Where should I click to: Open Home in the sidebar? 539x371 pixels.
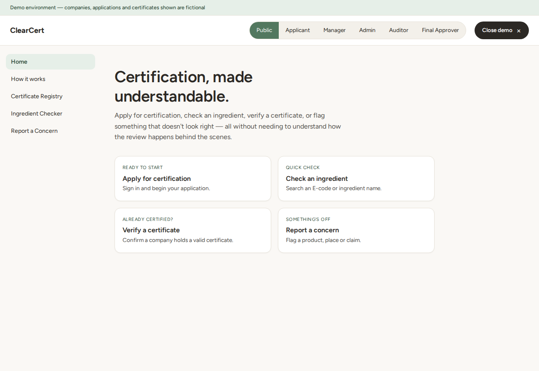[51, 62]
